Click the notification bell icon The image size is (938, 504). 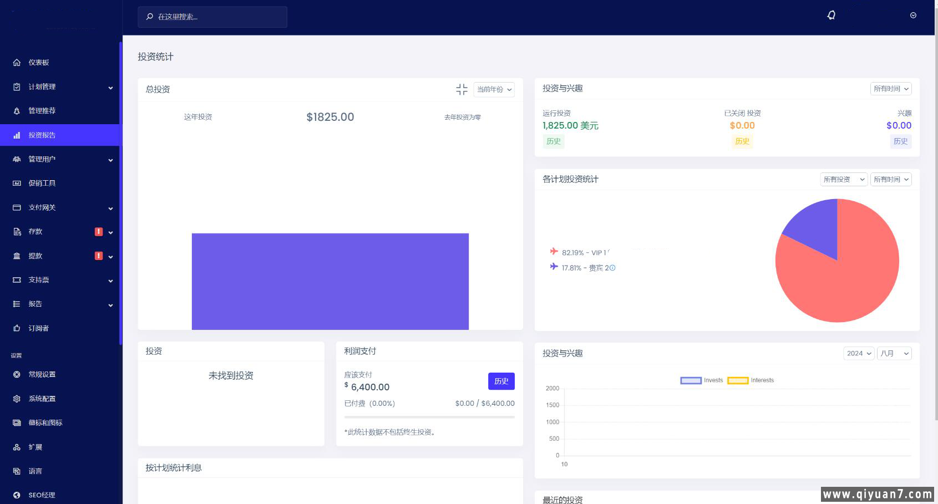pyautogui.click(x=831, y=16)
